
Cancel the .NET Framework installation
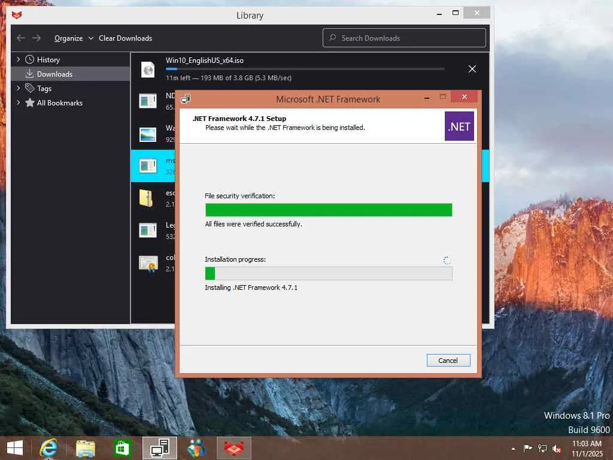pyautogui.click(x=448, y=360)
